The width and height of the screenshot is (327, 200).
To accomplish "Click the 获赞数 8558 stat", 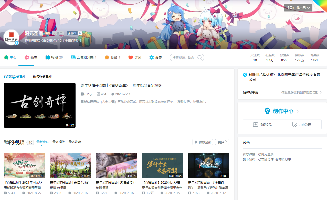I will [285, 57].
